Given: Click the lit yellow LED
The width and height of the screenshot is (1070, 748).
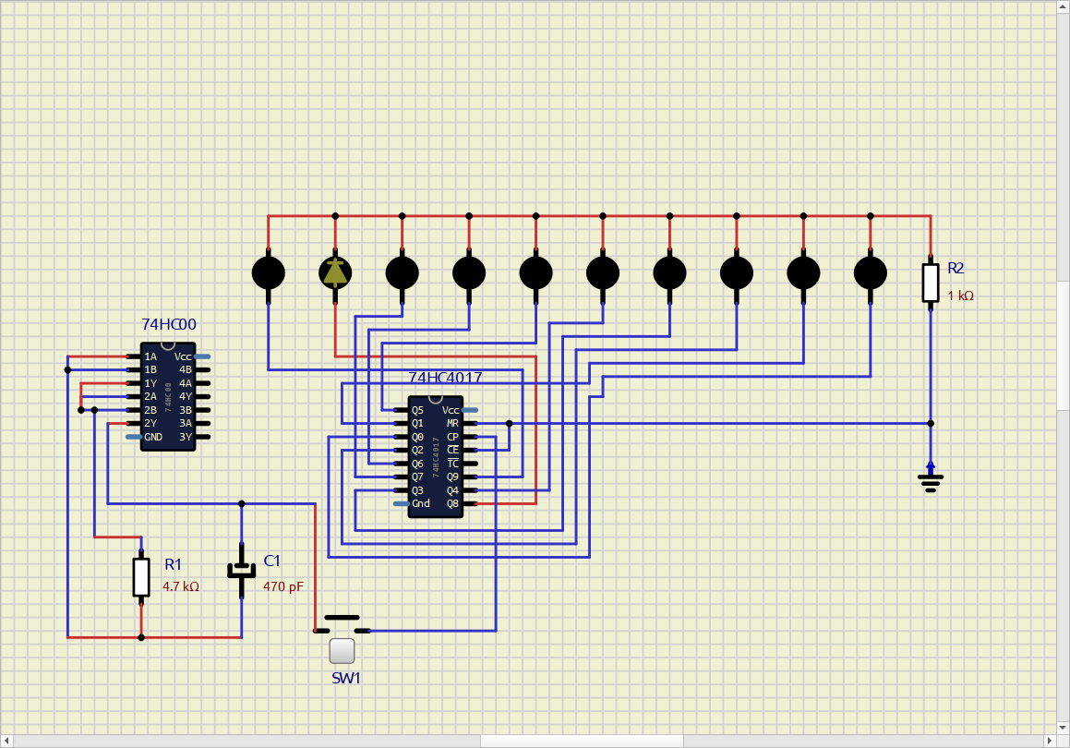Looking at the screenshot, I should point(335,272).
